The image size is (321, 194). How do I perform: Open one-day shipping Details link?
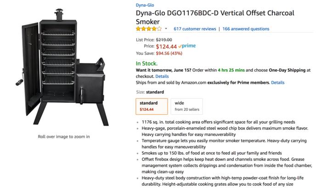(x=162, y=76)
